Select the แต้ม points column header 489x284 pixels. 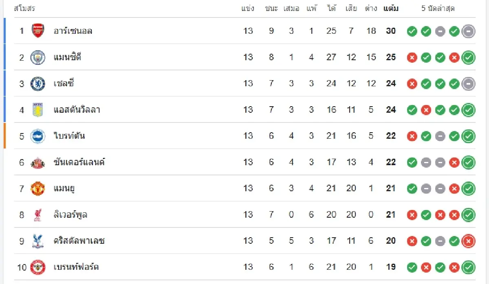[x=391, y=8]
